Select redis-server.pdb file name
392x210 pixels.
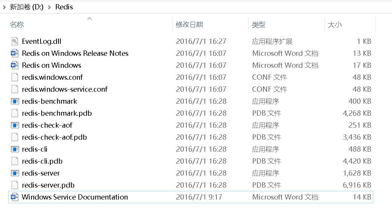point(48,185)
